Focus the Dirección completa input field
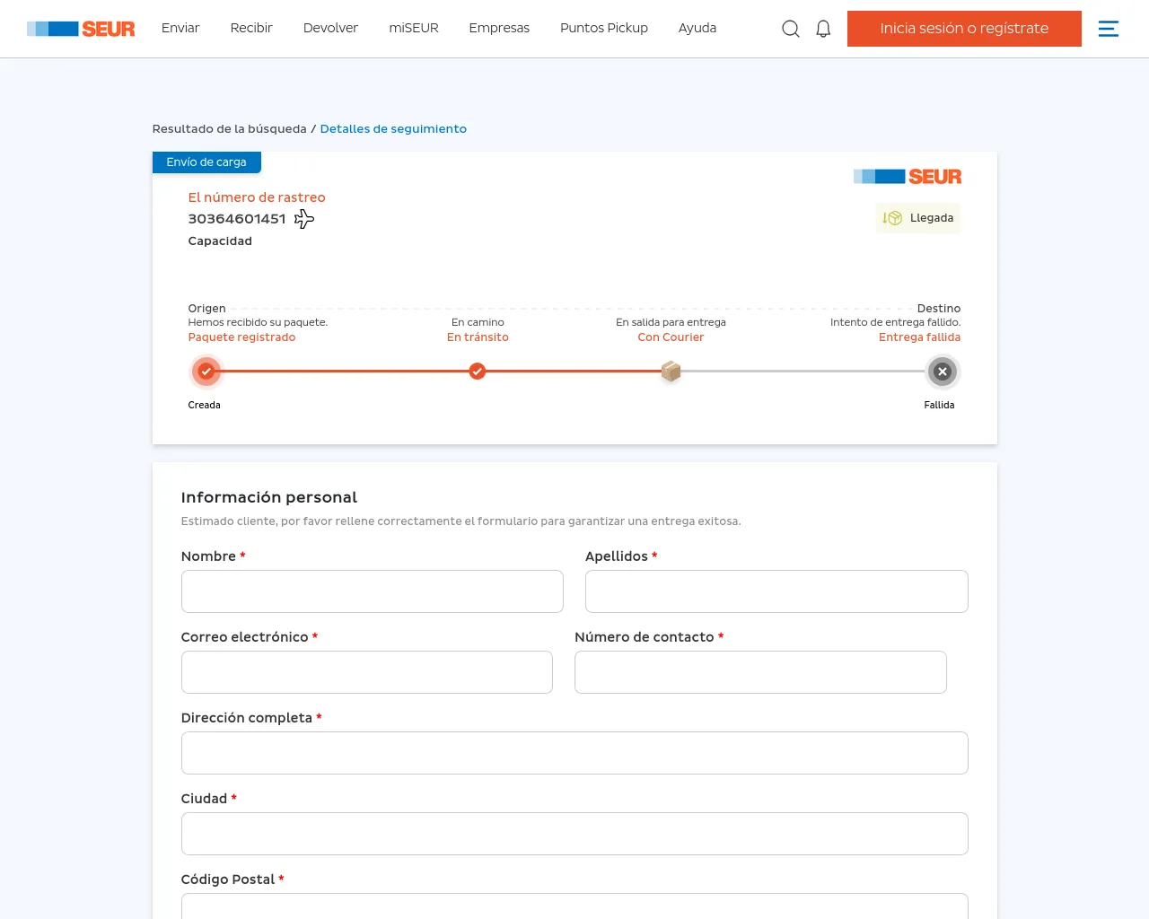 (x=574, y=753)
